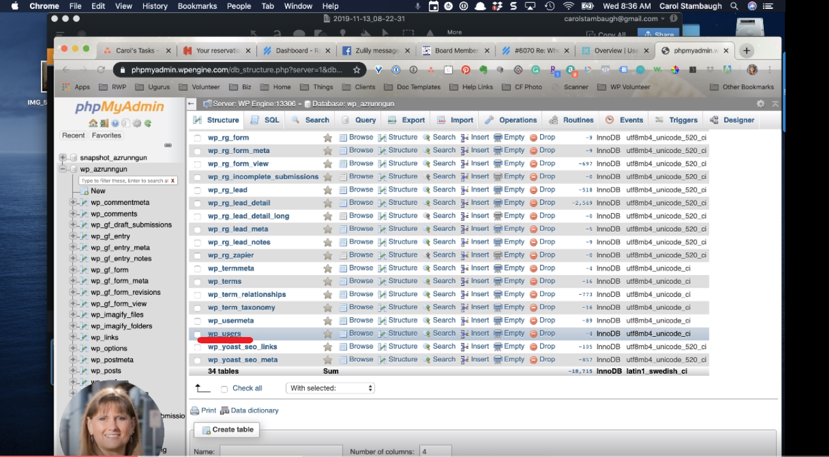The image size is (829, 457).
Task: Open phpMyAdmin documentation help icon
Action: [x=115, y=123]
